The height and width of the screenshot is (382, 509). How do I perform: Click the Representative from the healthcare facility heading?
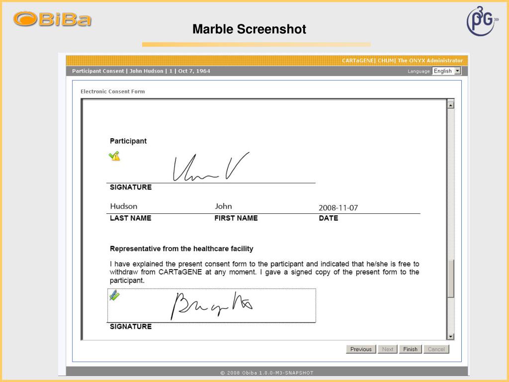181,249
